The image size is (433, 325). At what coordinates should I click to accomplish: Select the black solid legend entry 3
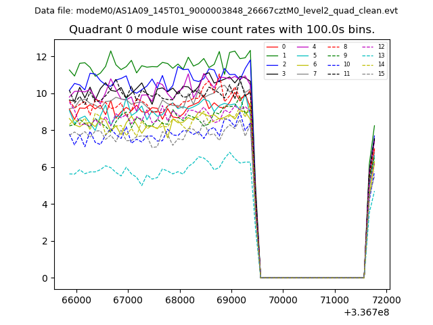pyautogui.click(x=272, y=73)
